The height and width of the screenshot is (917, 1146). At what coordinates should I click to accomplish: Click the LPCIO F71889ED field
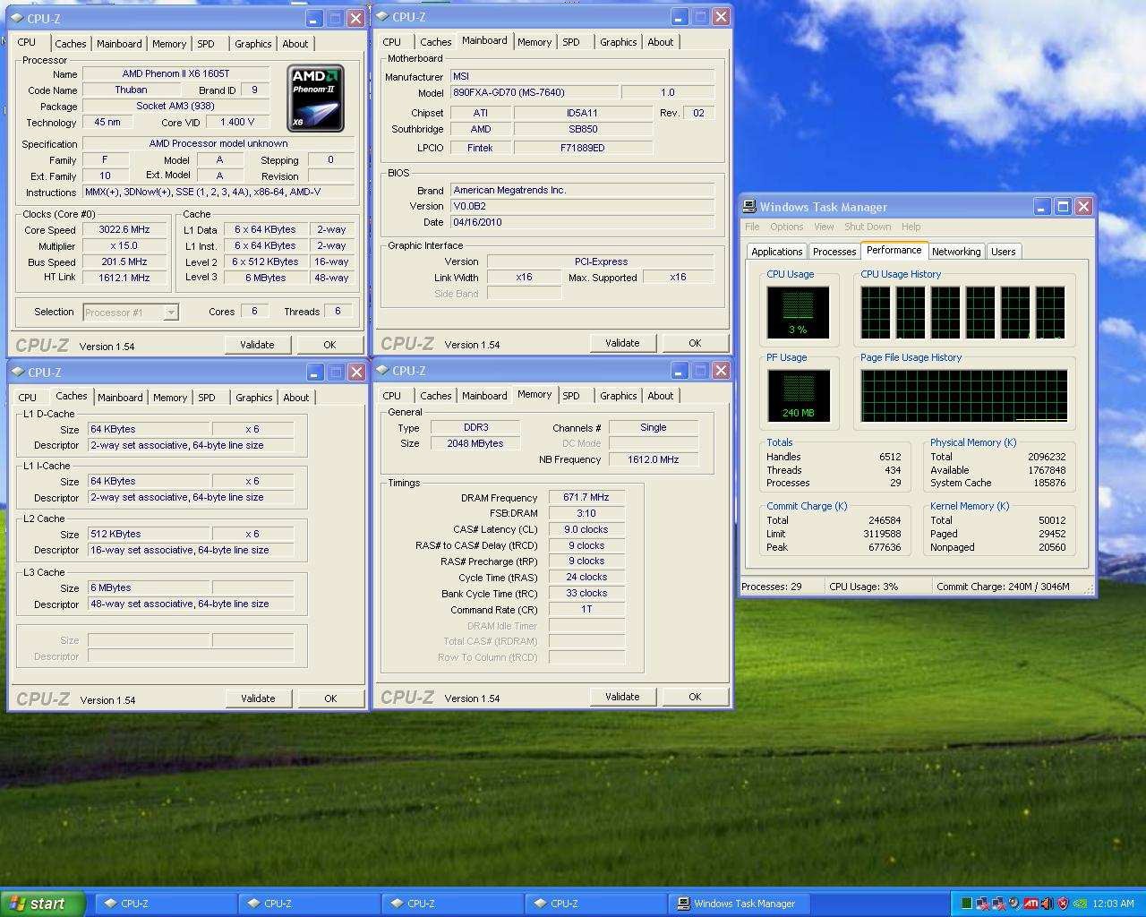pyautogui.click(x=583, y=148)
